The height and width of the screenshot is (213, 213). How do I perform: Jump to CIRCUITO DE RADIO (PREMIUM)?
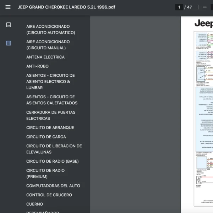[x=45, y=173]
